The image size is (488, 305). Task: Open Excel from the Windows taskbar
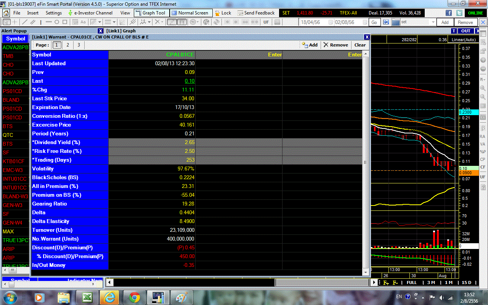(x=87, y=297)
